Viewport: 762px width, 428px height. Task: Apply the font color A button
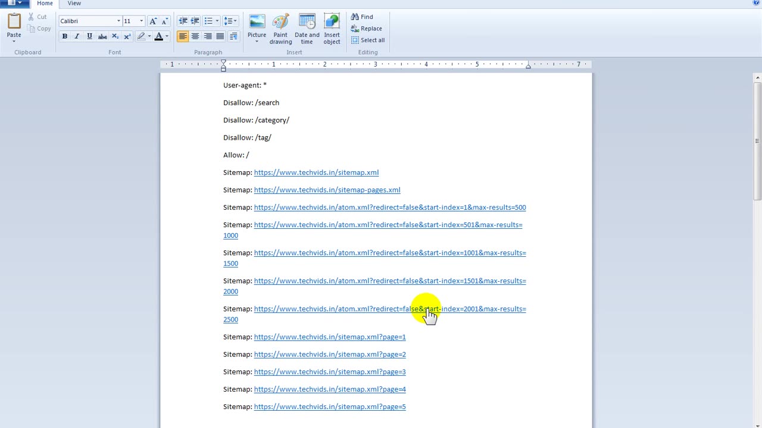[x=158, y=36]
